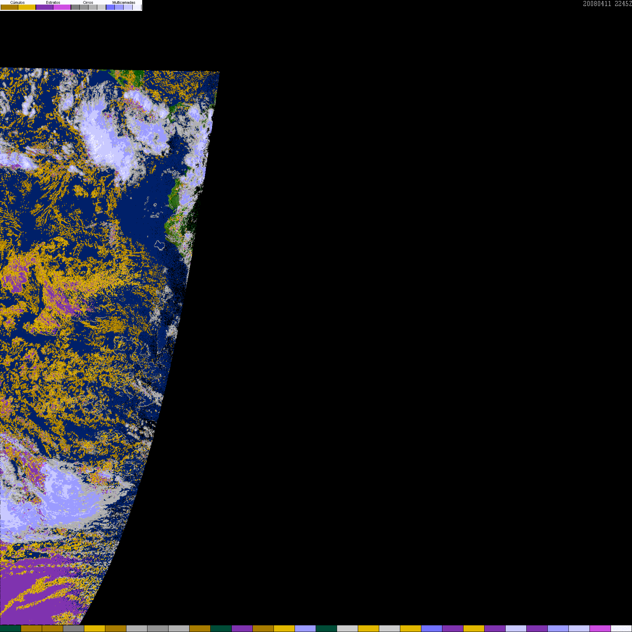Click the darkest blue Multicamadas legend swatch
The width and height of the screenshot is (632, 632).
(x=111, y=7)
